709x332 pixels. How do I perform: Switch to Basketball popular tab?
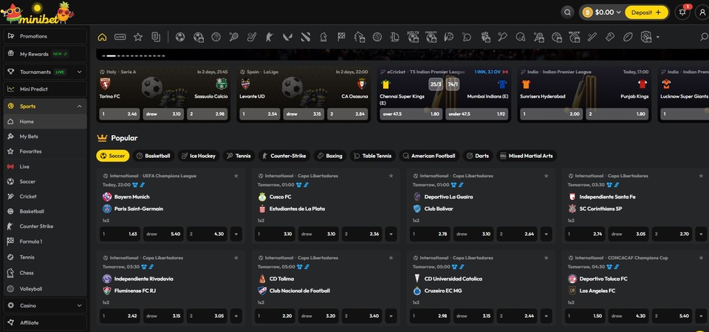154,156
